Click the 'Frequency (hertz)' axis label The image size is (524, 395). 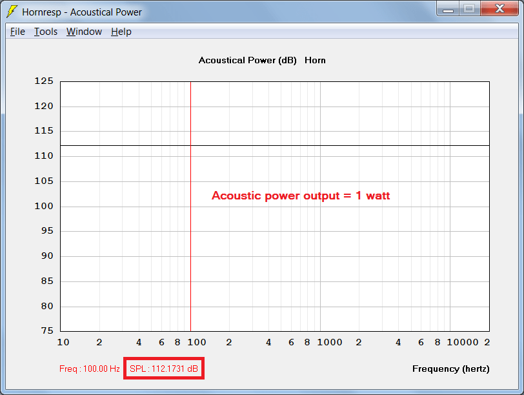pyautogui.click(x=451, y=369)
